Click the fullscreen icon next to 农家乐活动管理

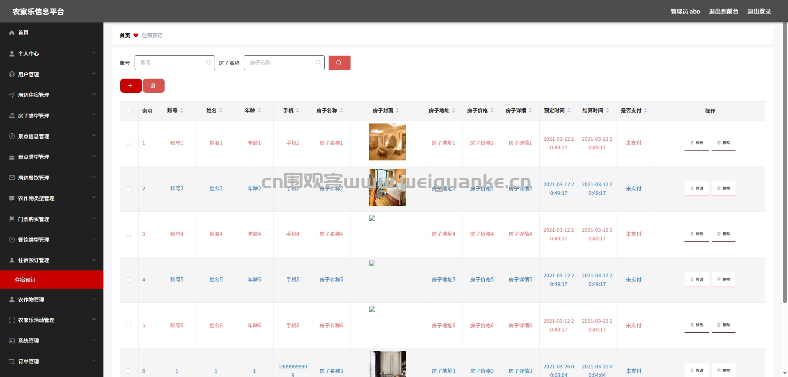click(12, 320)
